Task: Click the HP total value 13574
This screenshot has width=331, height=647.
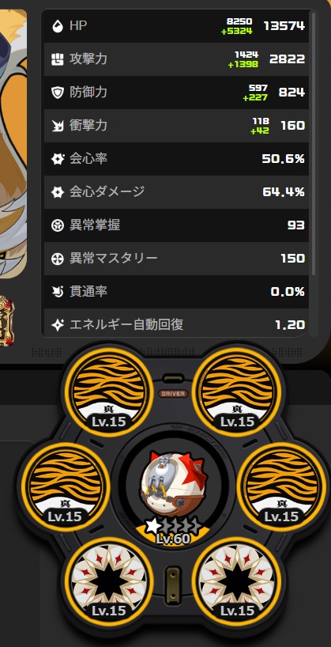Action: point(284,26)
